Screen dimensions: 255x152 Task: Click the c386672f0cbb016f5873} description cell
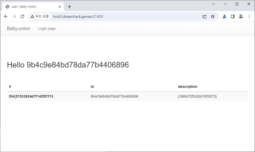(197, 96)
